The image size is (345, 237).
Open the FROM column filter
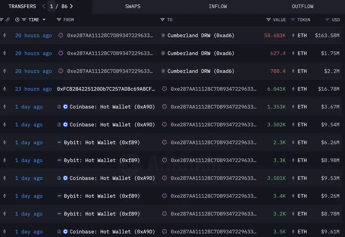pos(59,20)
